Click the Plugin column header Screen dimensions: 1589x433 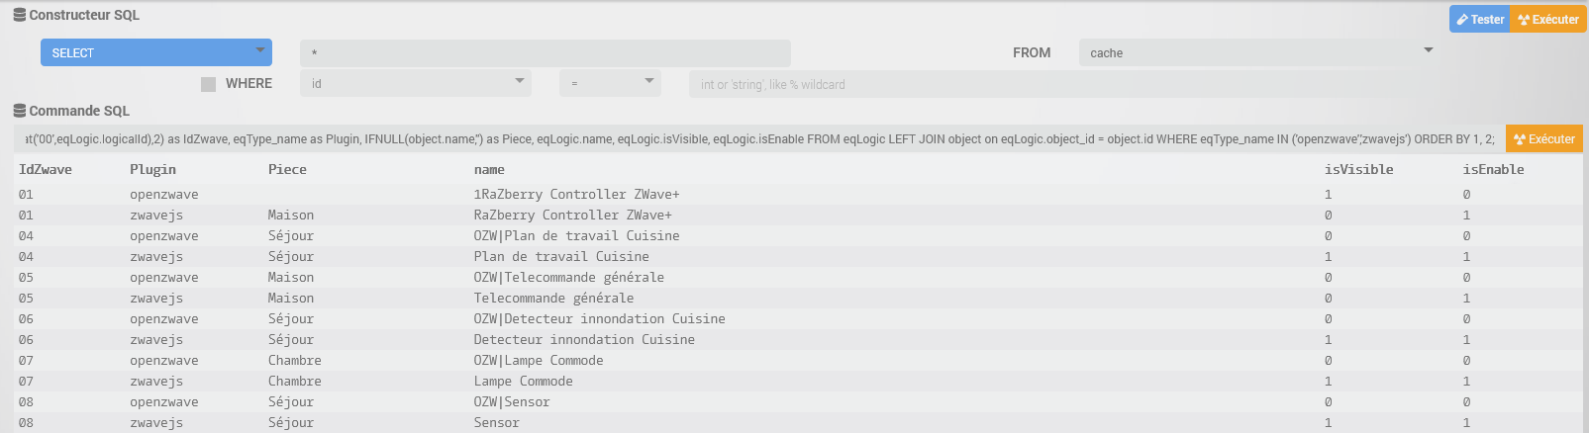[152, 170]
